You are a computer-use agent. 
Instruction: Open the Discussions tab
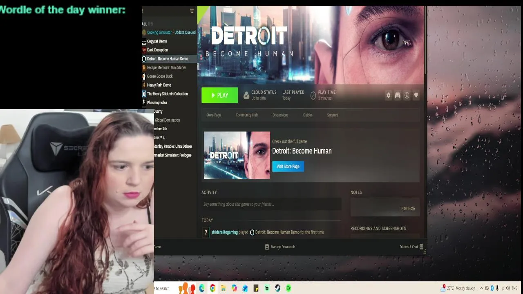pyautogui.click(x=280, y=115)
